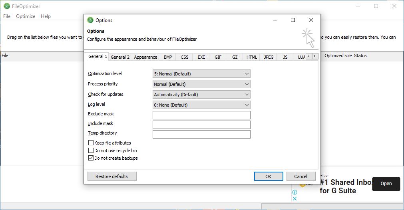
Task: Maximize the Options dialog
Action: 293,20
